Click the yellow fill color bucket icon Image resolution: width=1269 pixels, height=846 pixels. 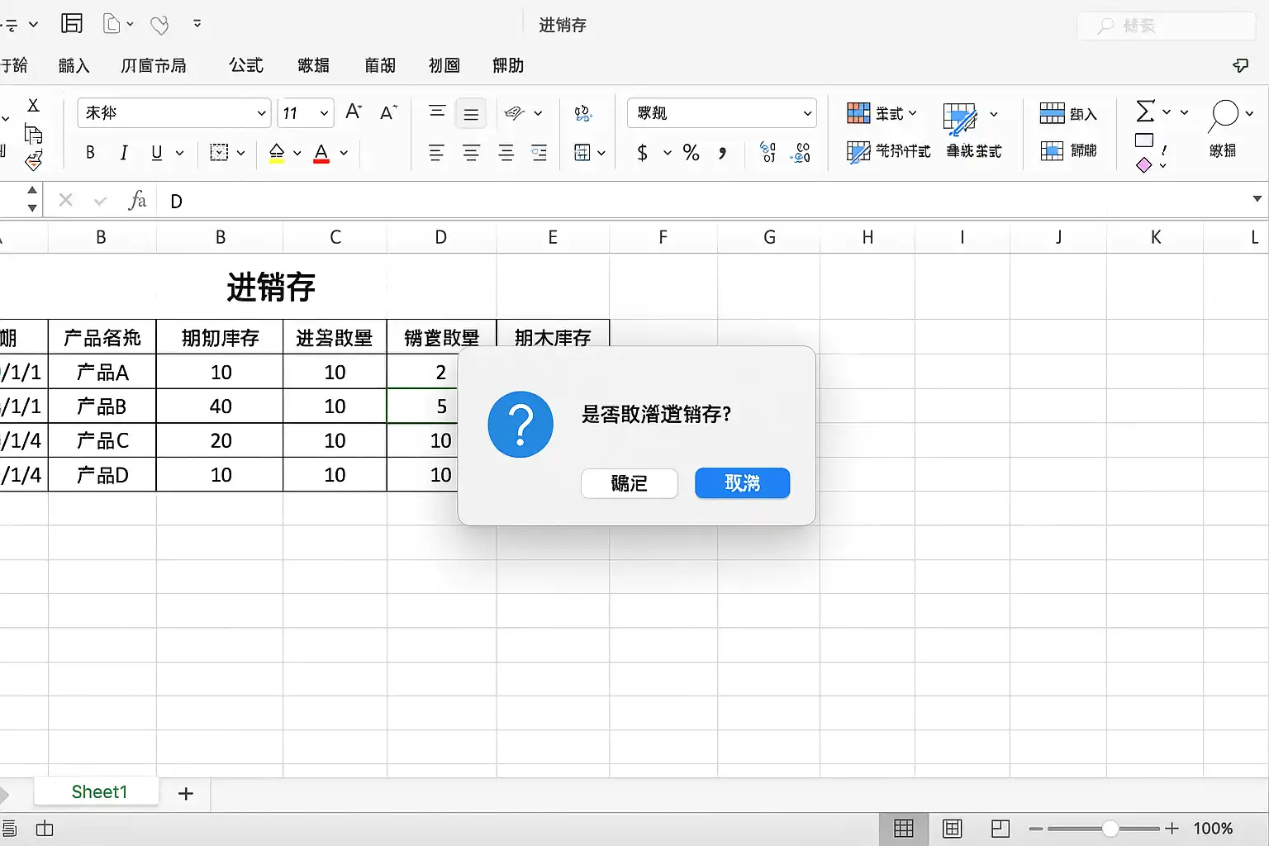(277, 153)
